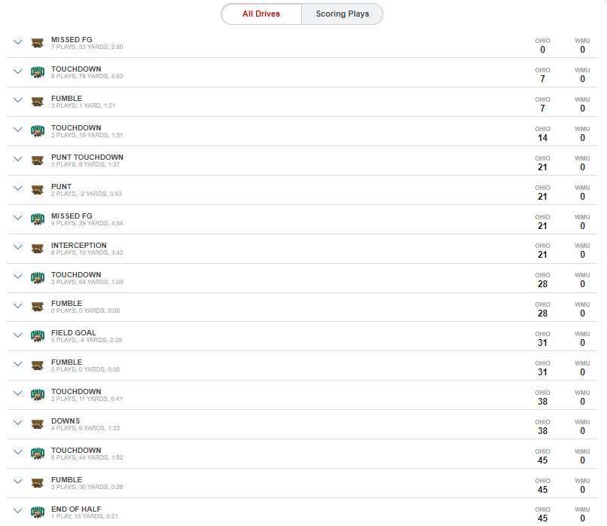Expand the 44-yard Touchdown drive chevron

(x=18, y=452)
